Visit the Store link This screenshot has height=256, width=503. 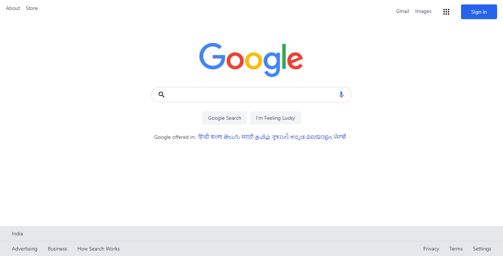click(x=32, y=8)
